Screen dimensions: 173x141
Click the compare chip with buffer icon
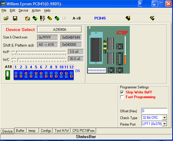(42, 18)
